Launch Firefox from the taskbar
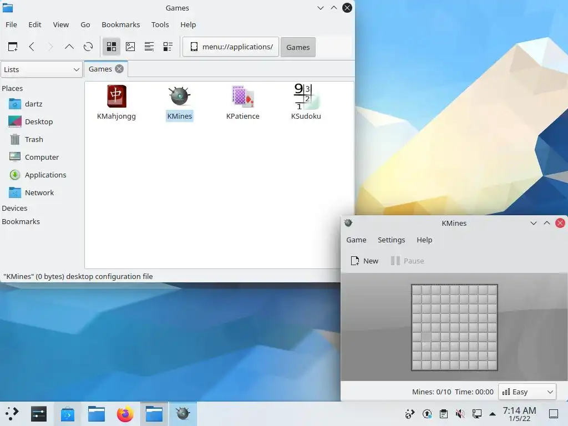The width and height of the screenshot is (568, 426). click(x=125, y=414)
